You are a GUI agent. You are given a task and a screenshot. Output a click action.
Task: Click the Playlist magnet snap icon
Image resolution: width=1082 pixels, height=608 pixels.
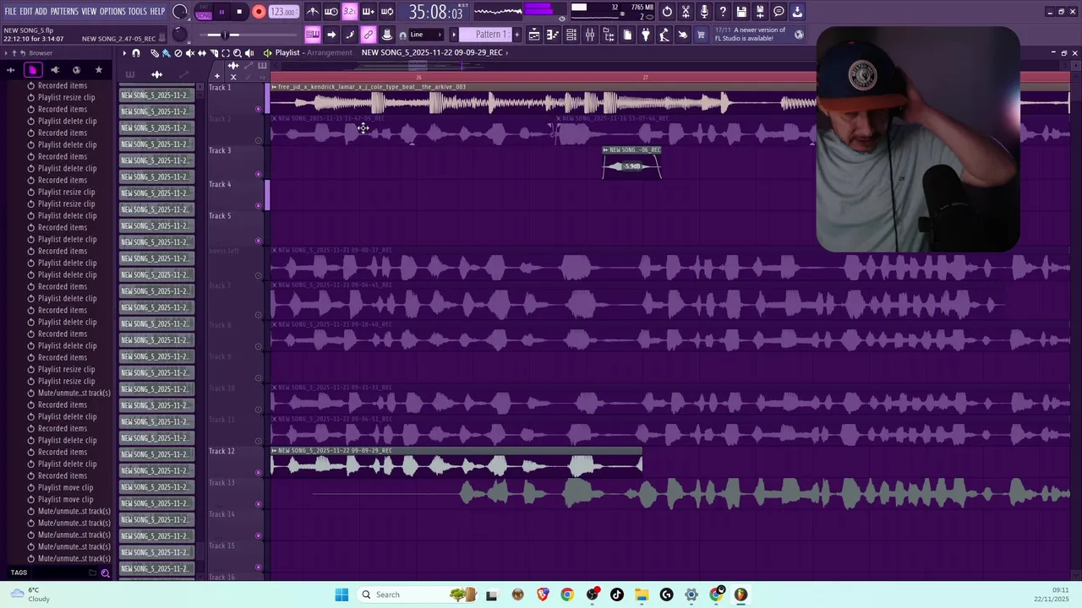pyautogui.click(x=136, y=52)
